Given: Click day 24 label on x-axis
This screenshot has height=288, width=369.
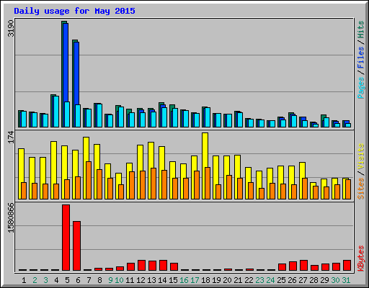Looking at the screenshot, I should coord(270,280).
